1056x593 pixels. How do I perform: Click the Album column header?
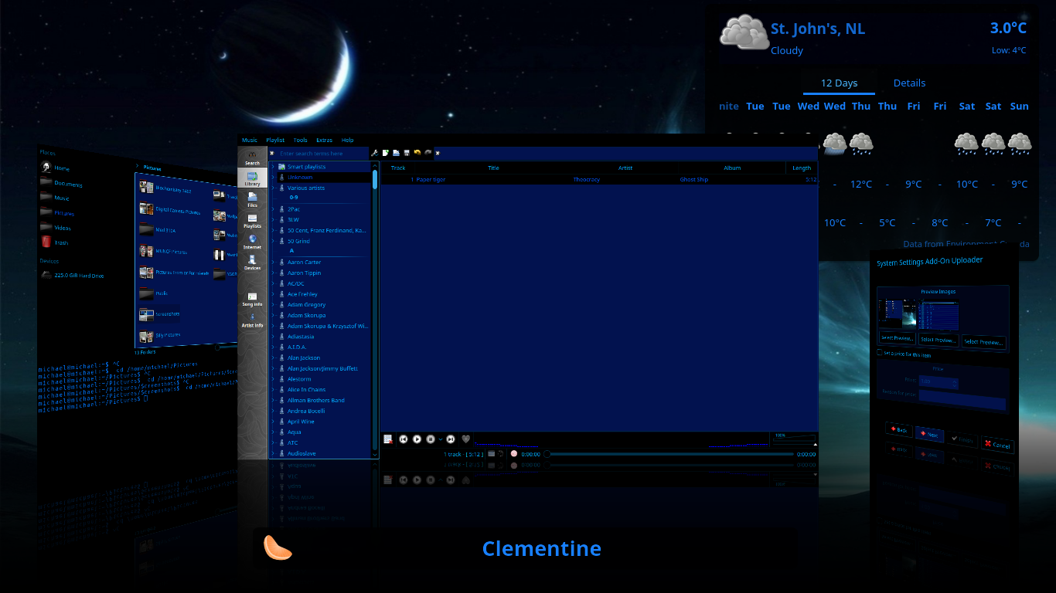732,168
